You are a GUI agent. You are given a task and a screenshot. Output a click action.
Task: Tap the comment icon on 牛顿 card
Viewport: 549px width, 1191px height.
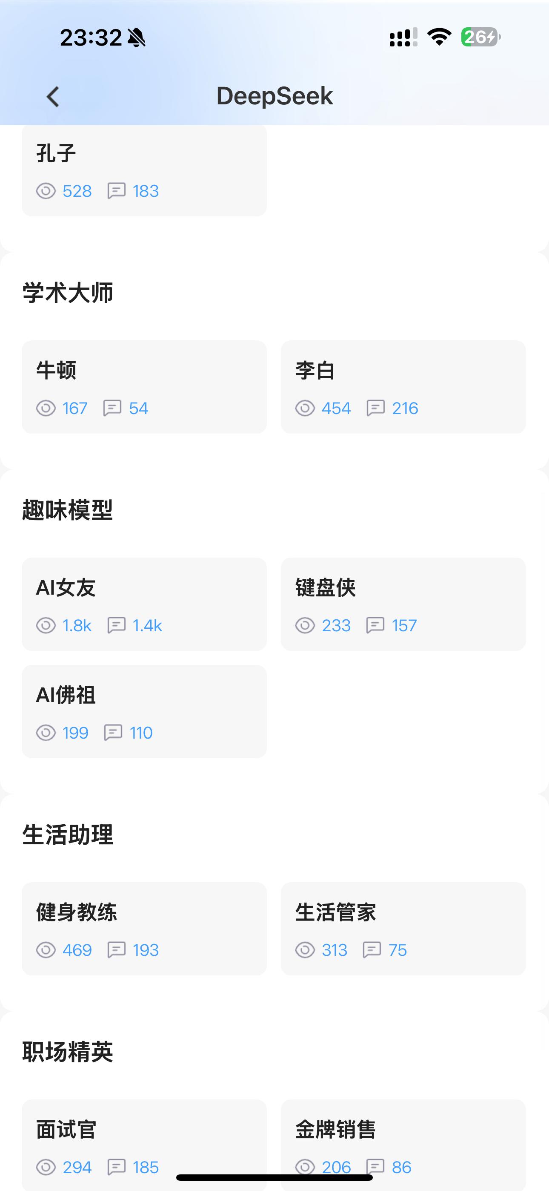click(112, 408)
